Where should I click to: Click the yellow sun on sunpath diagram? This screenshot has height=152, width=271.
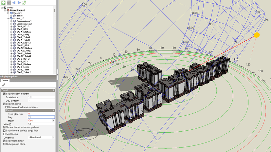click(x=257, y=35)
